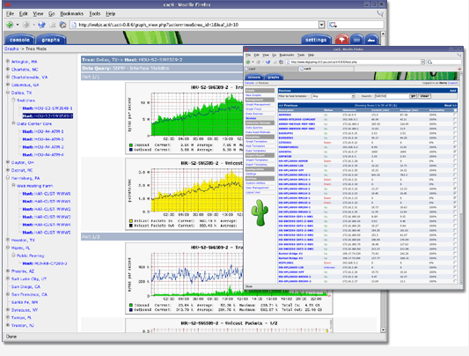469x356 pixels.
Task: Toggle the select-all checkbox in the Devices table header
Action: click(x=455, y=110)
